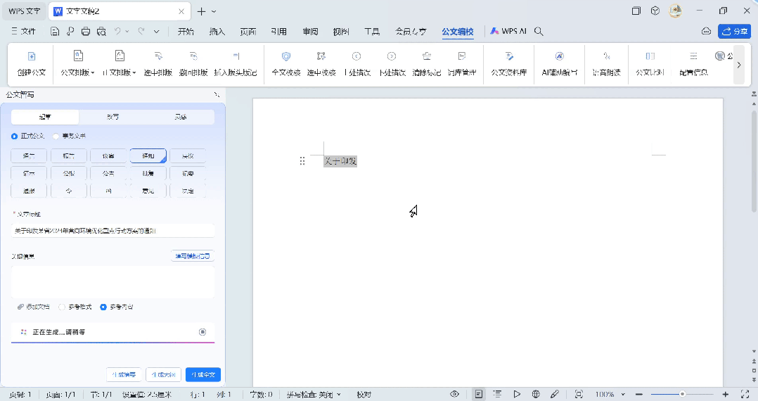The height and width of the screenshot is (401, 758).
Task: Click the print icon in quick access toolbar
Action: tap(86, 32)
